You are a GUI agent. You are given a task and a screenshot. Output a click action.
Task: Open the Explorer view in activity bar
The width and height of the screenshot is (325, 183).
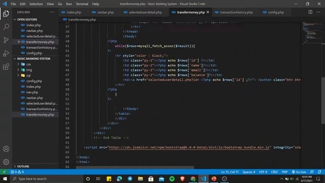click(x=6, y=14)
